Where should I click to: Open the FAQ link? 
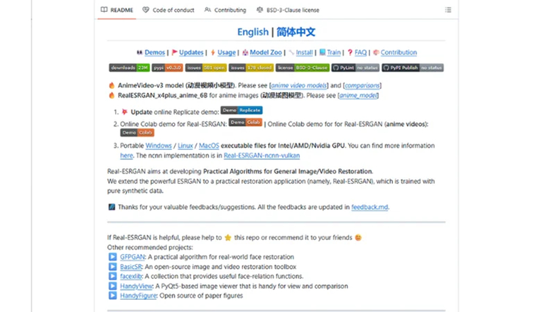coord(361,53)
